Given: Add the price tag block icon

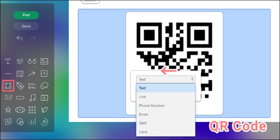Looking at the screenshot, I should point(20,86).
